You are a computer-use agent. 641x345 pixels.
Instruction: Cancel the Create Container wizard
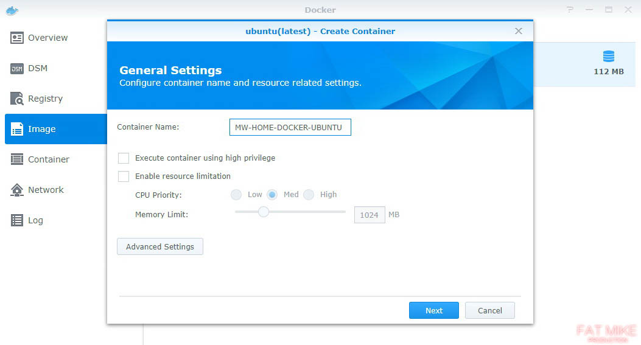(490, 310)
